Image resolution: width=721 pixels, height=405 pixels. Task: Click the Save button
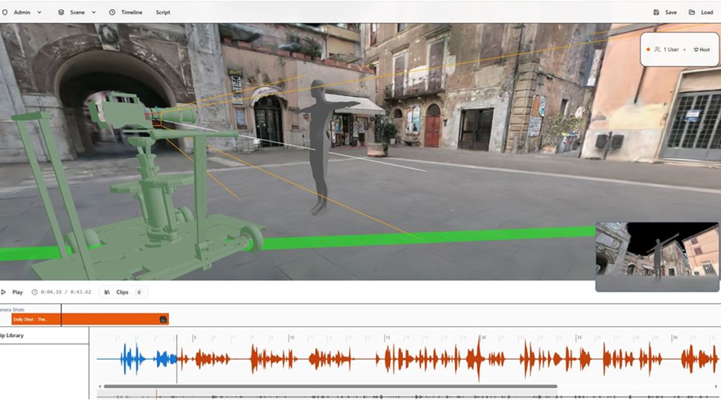[x=668, y=12]
